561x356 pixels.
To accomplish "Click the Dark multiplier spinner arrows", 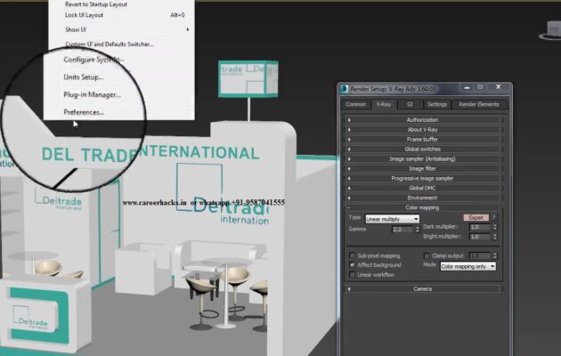I will coord(494,228).
